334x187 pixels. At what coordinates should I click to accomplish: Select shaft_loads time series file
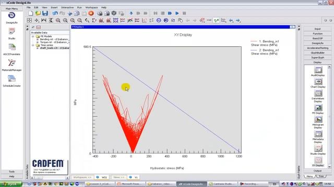(x=54, y=48)
